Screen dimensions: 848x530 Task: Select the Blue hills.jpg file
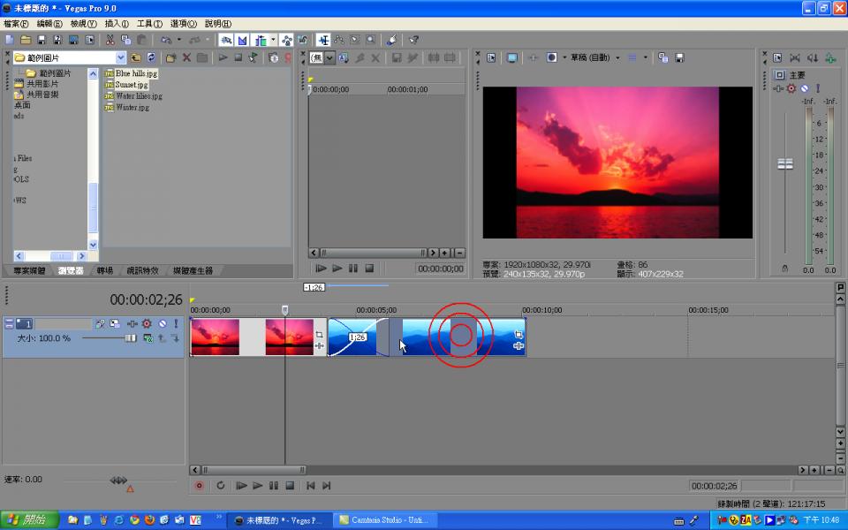coord(136,73)
